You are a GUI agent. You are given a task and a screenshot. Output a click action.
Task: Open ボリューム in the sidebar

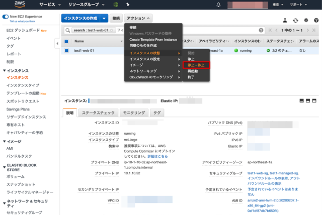click(16, 177)
